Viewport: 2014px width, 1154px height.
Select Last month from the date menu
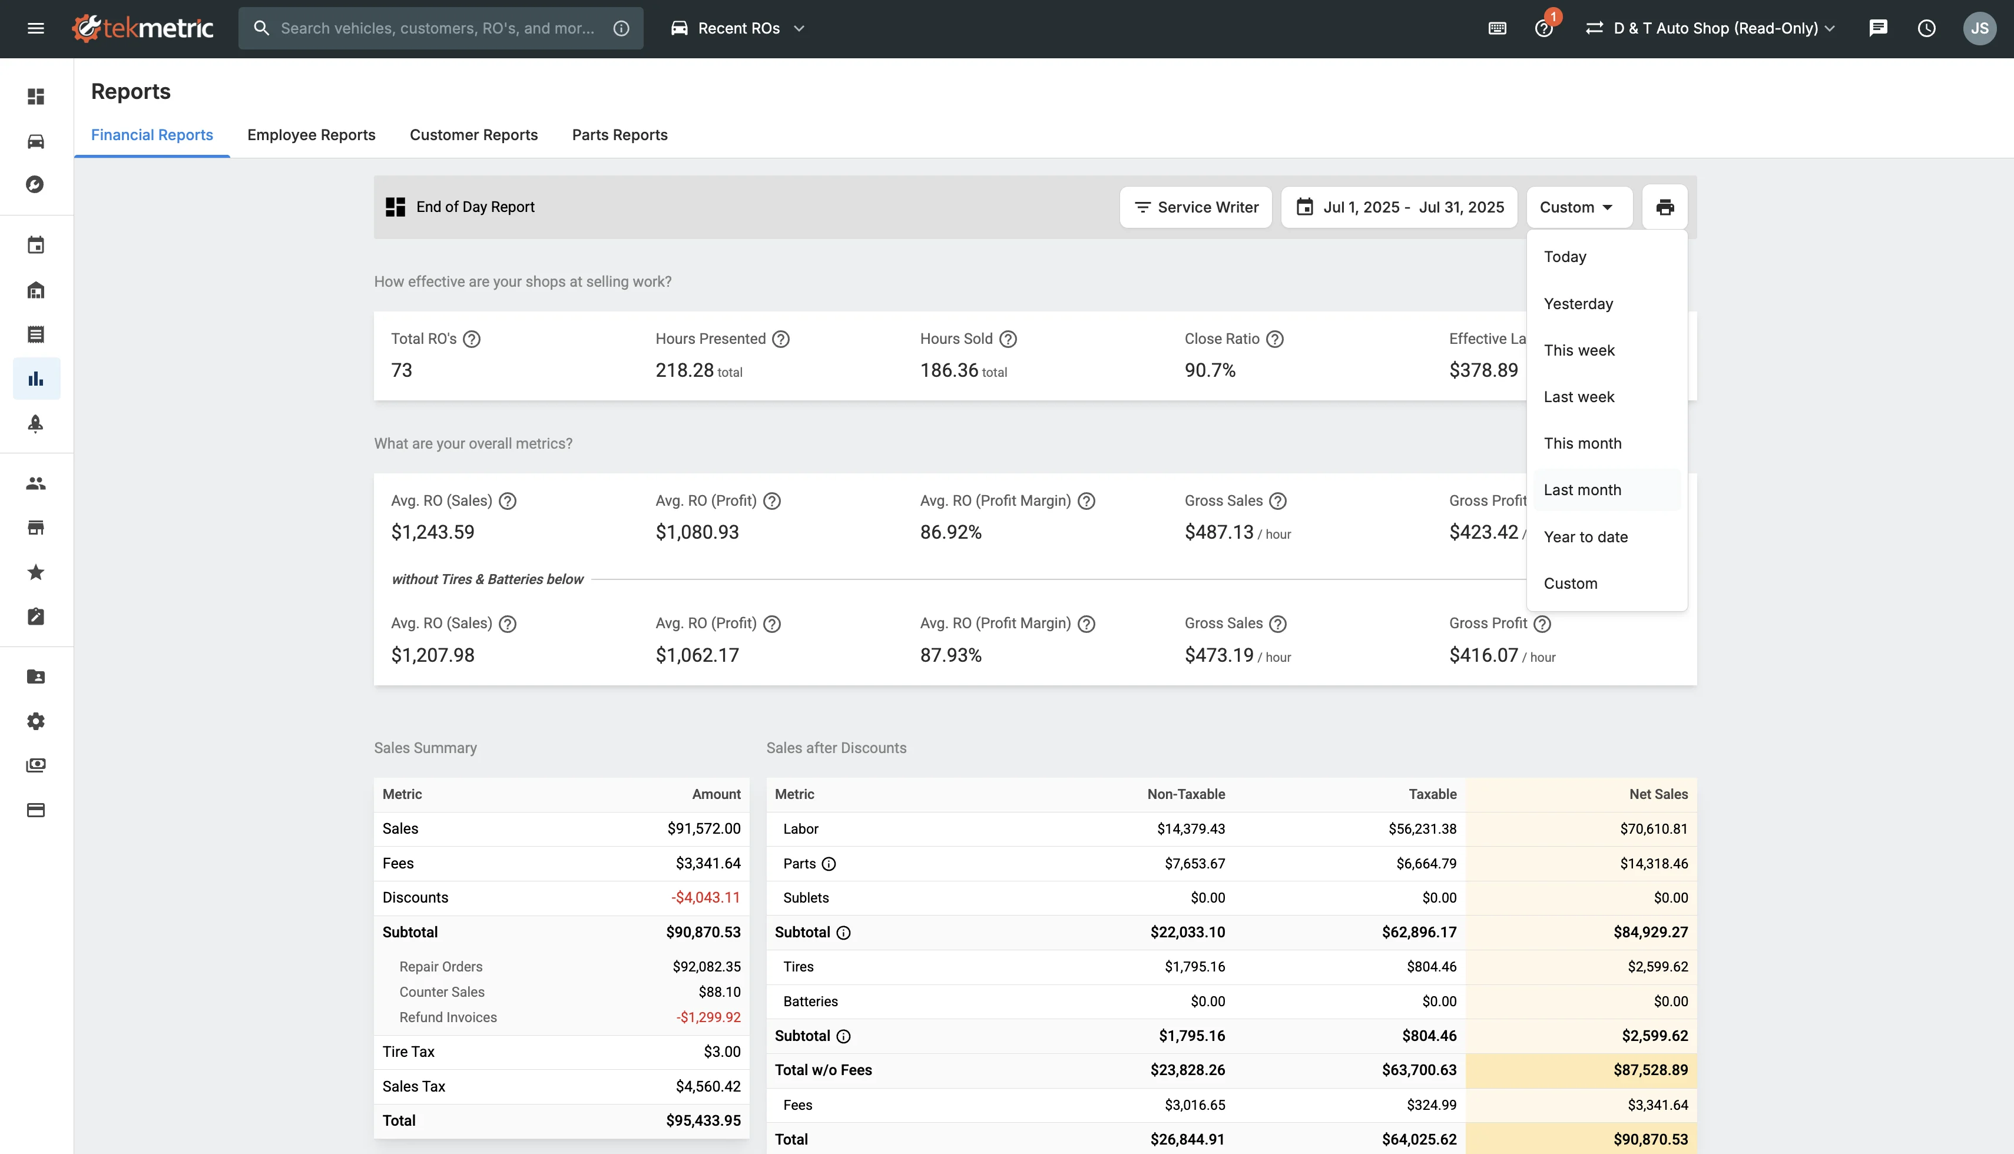pyautogui.click(x=1582, y=490)
